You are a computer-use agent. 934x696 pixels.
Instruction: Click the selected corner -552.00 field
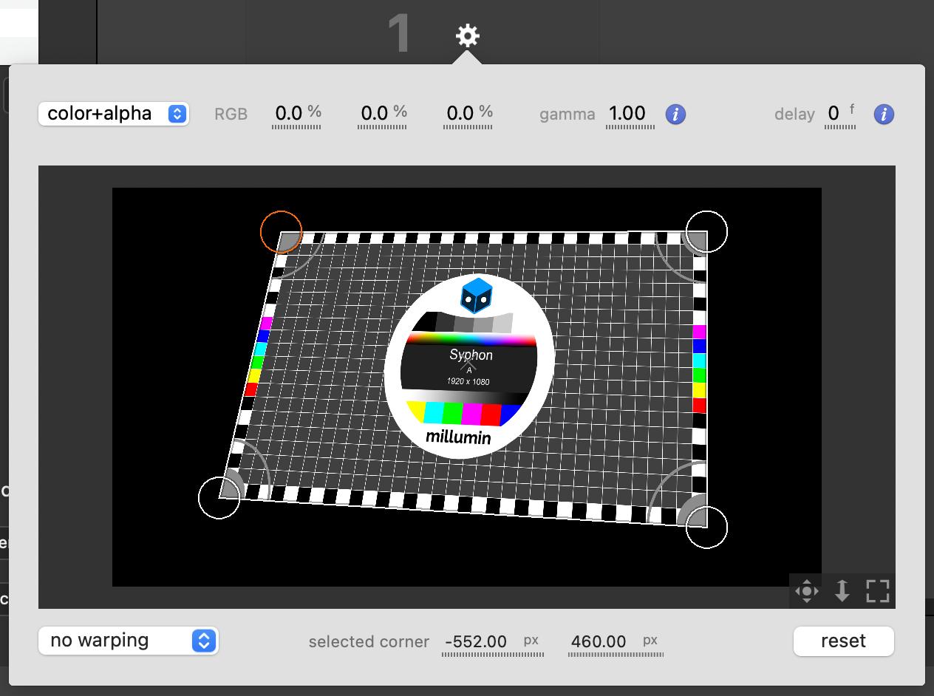pyautogui.click(x=476, y=641)
